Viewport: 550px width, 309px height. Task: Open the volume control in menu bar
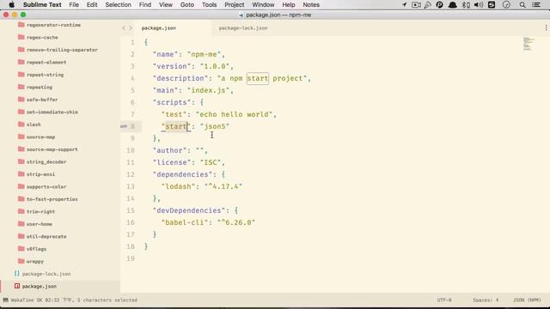tap(479, 4)
